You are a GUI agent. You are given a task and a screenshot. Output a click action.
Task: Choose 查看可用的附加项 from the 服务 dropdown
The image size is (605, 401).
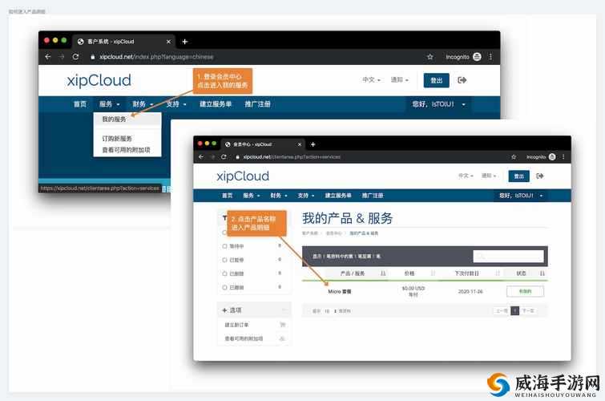[126, 150]
